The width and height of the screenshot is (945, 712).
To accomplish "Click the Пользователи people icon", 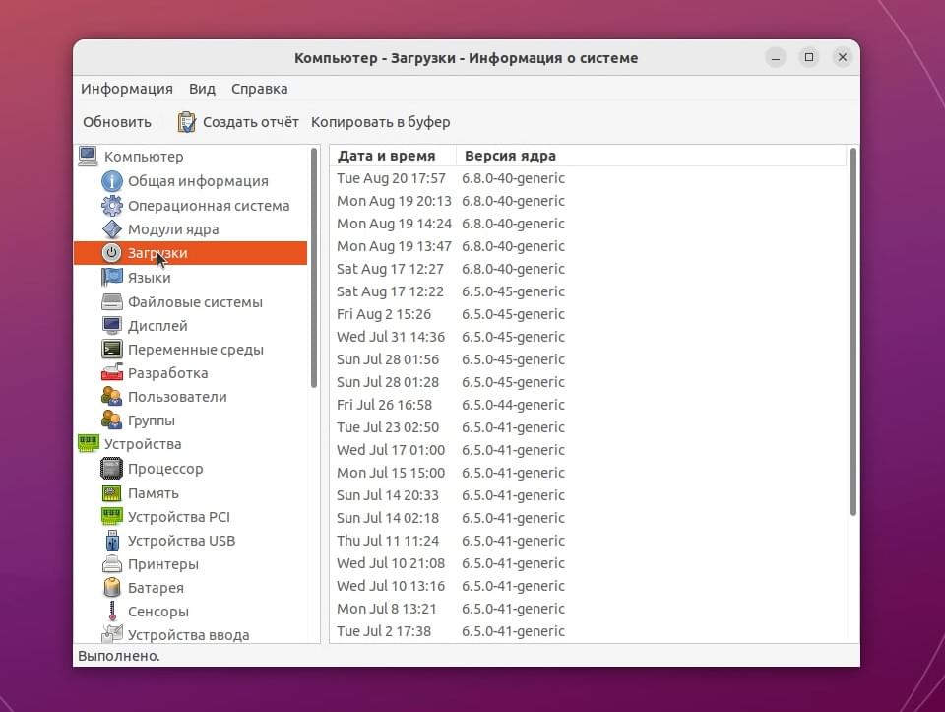I will coord(111,397).
